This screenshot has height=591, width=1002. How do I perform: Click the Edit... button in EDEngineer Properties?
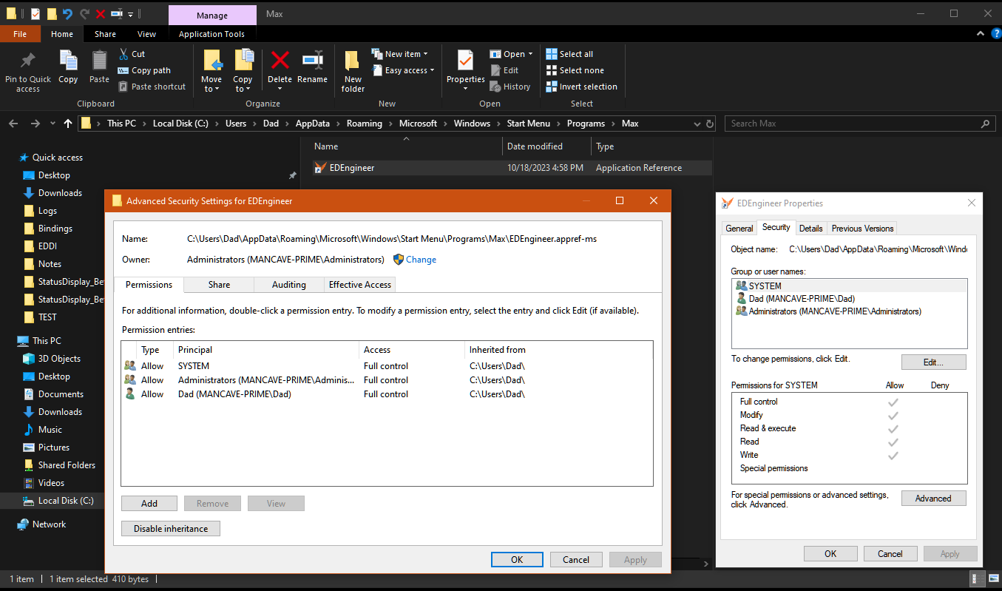point(933,362)
